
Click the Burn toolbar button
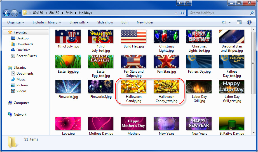click(125, 22)
